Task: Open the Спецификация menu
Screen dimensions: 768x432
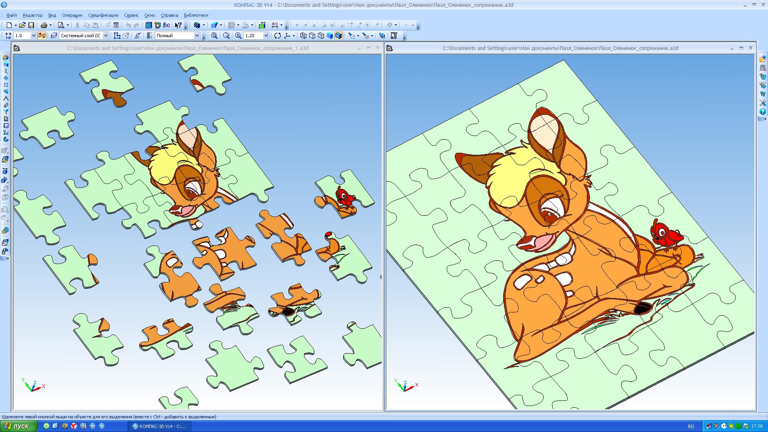Action: coord(103,15)
